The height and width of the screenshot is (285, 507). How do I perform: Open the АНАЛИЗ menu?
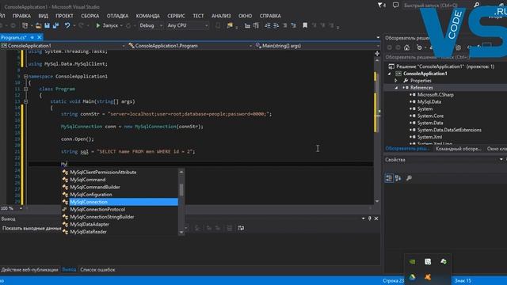221,16
